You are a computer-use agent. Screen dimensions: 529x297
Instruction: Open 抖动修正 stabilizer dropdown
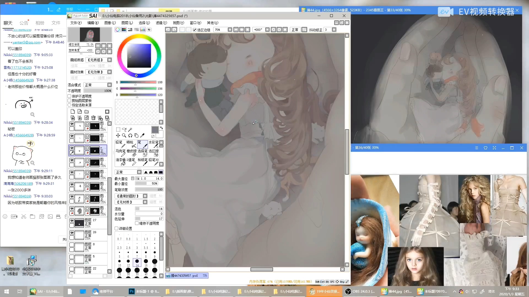(334, 30)
